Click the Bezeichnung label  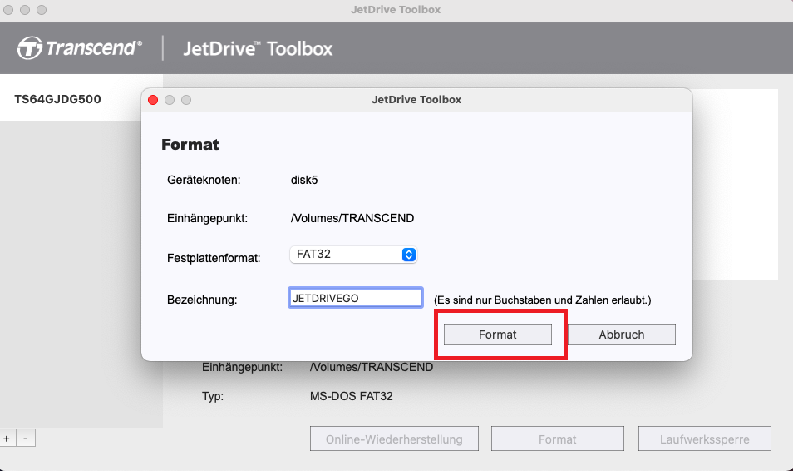tap(202, 300)
